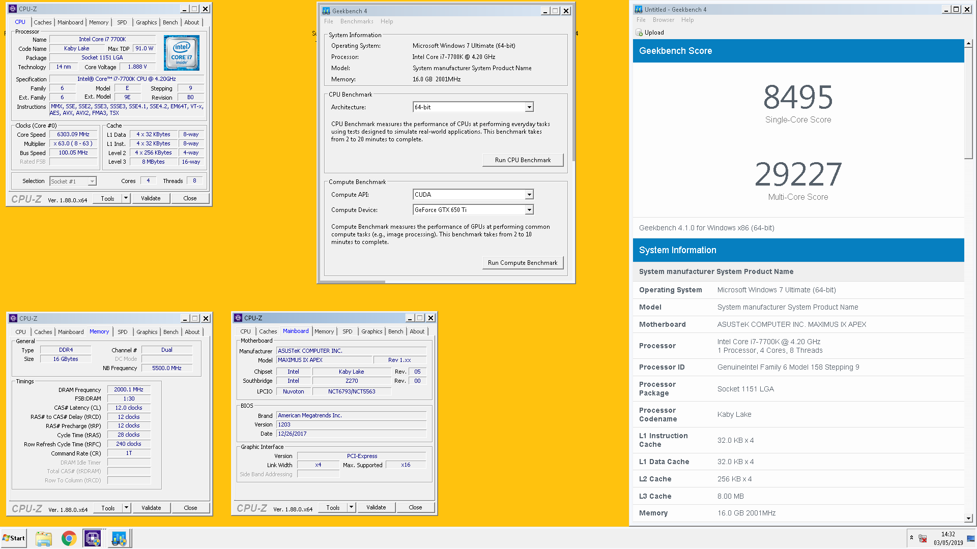Select the Geekbench taskbar icon

click(120, 538)
